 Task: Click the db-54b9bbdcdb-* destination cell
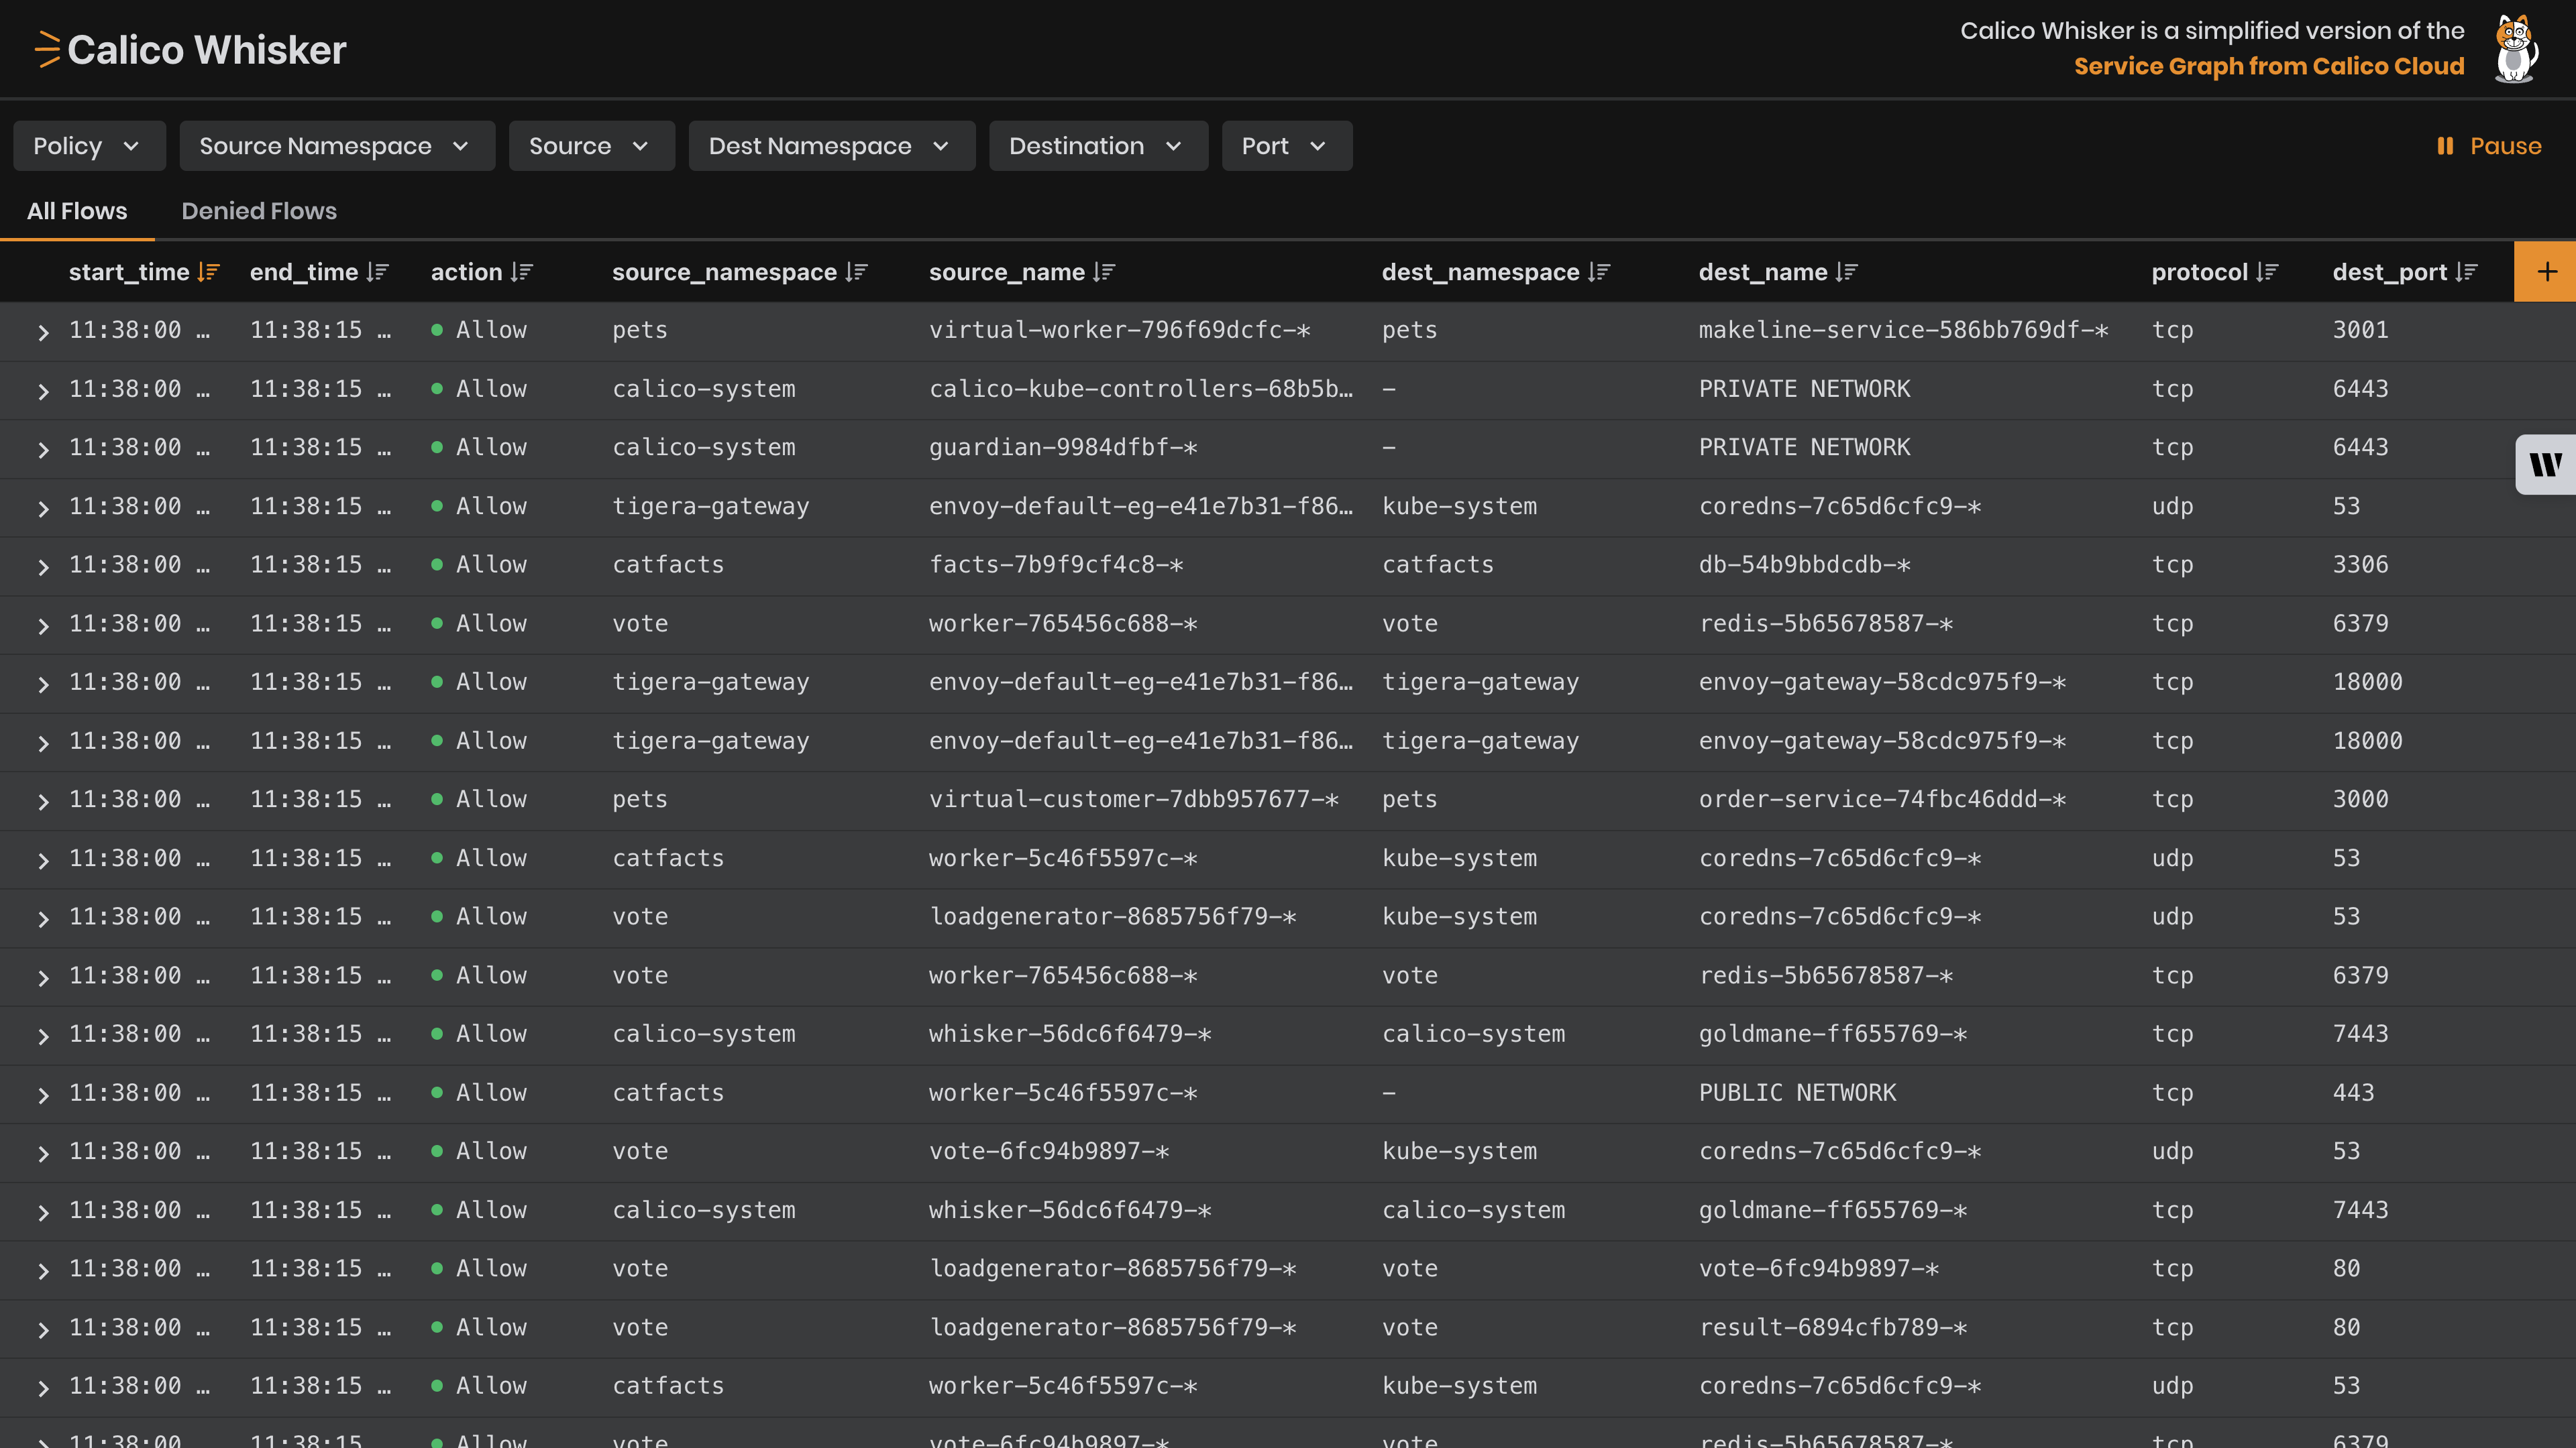pos(1804,564)
